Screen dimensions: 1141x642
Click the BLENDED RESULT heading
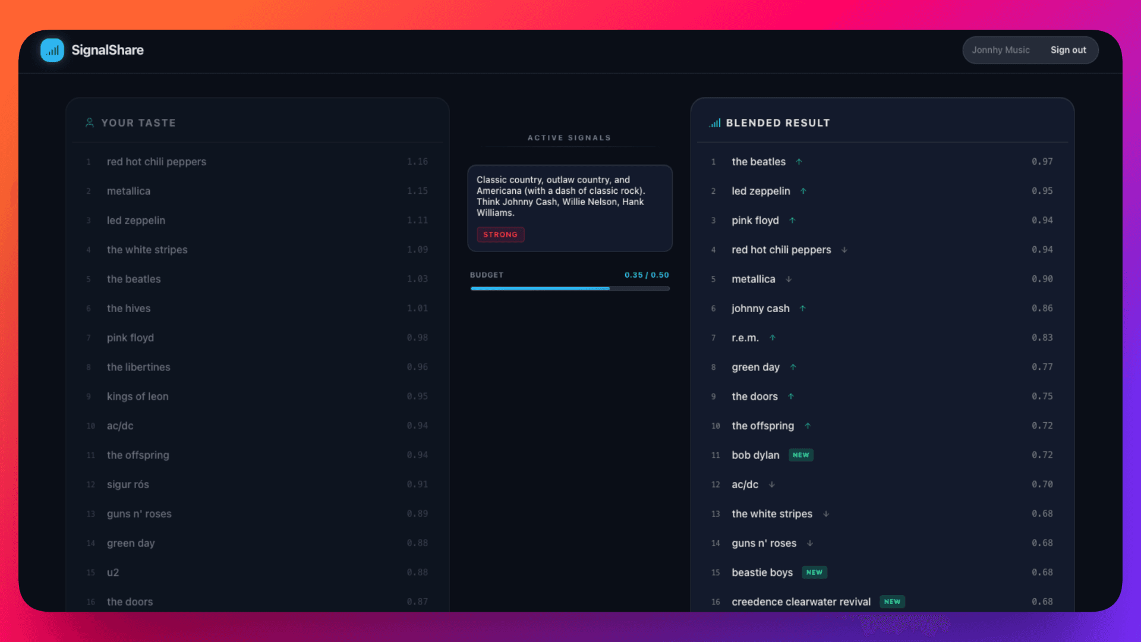778,123
